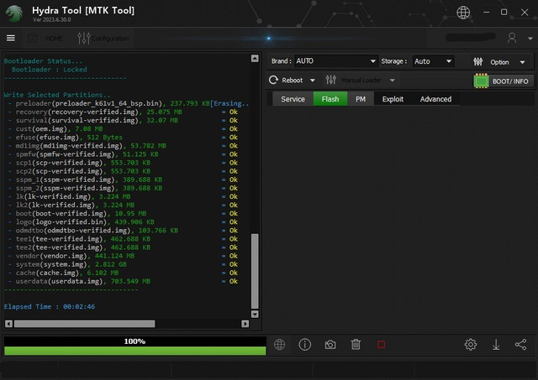Click the log scroll down arrow

pos(255,314)
